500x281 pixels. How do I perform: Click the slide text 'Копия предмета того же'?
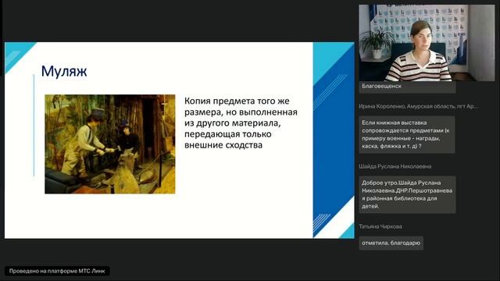point(237,101)
